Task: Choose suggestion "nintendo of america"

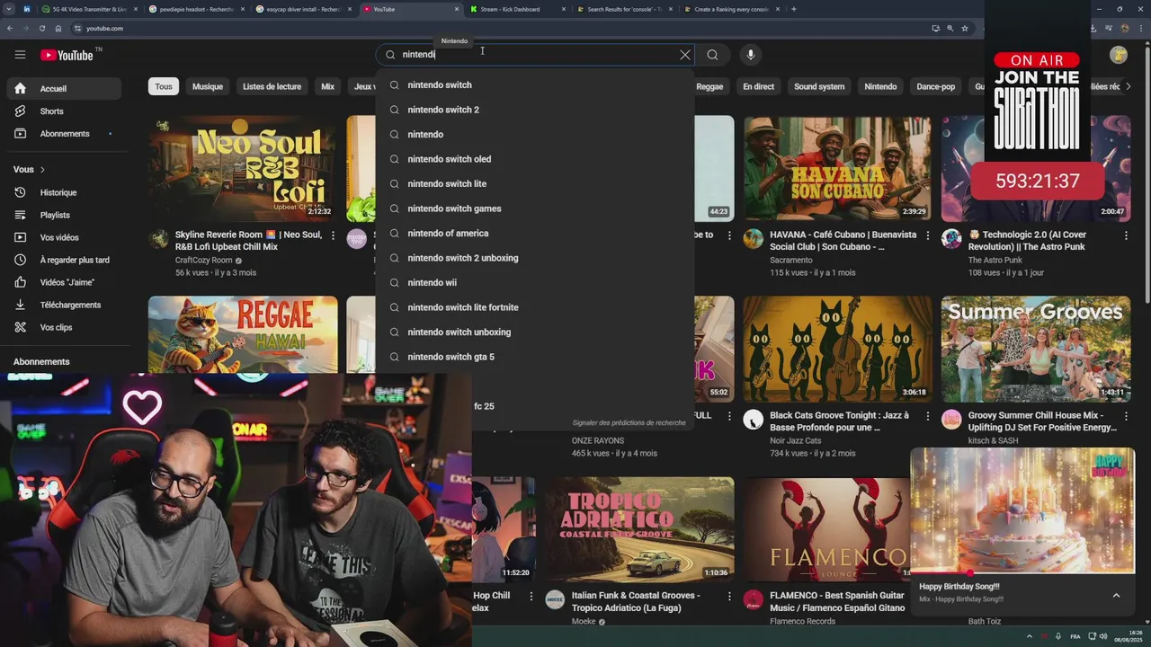Action: (535, 233)
